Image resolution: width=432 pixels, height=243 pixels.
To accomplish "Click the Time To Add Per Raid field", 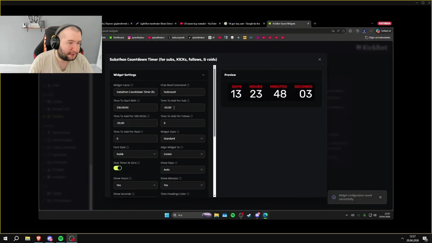I will [135, 138].
